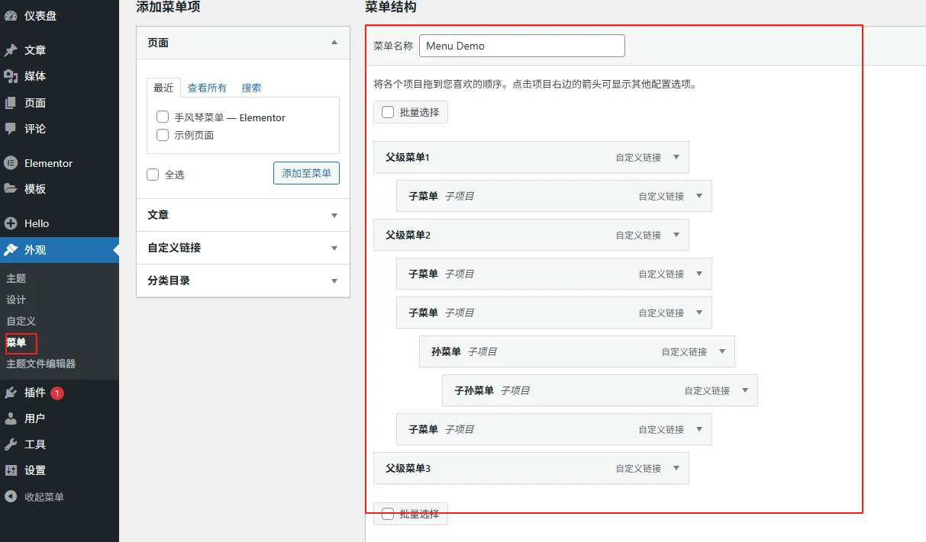Select the 子孙菜单 menu item bar
926x542 pixels.
pyautogui.click(x=600, y=390)
